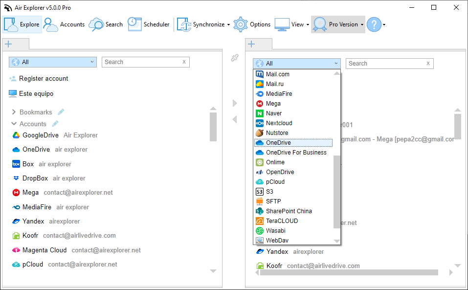Viewport: 468px width, 290px height.
Task: Select Mega in the dropdown list
Action: tap(293, 104)
